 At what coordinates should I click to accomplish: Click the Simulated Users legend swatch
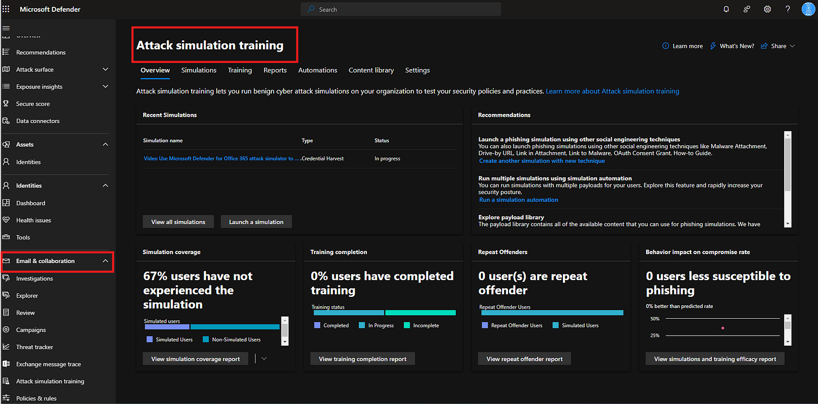(149, 339)
